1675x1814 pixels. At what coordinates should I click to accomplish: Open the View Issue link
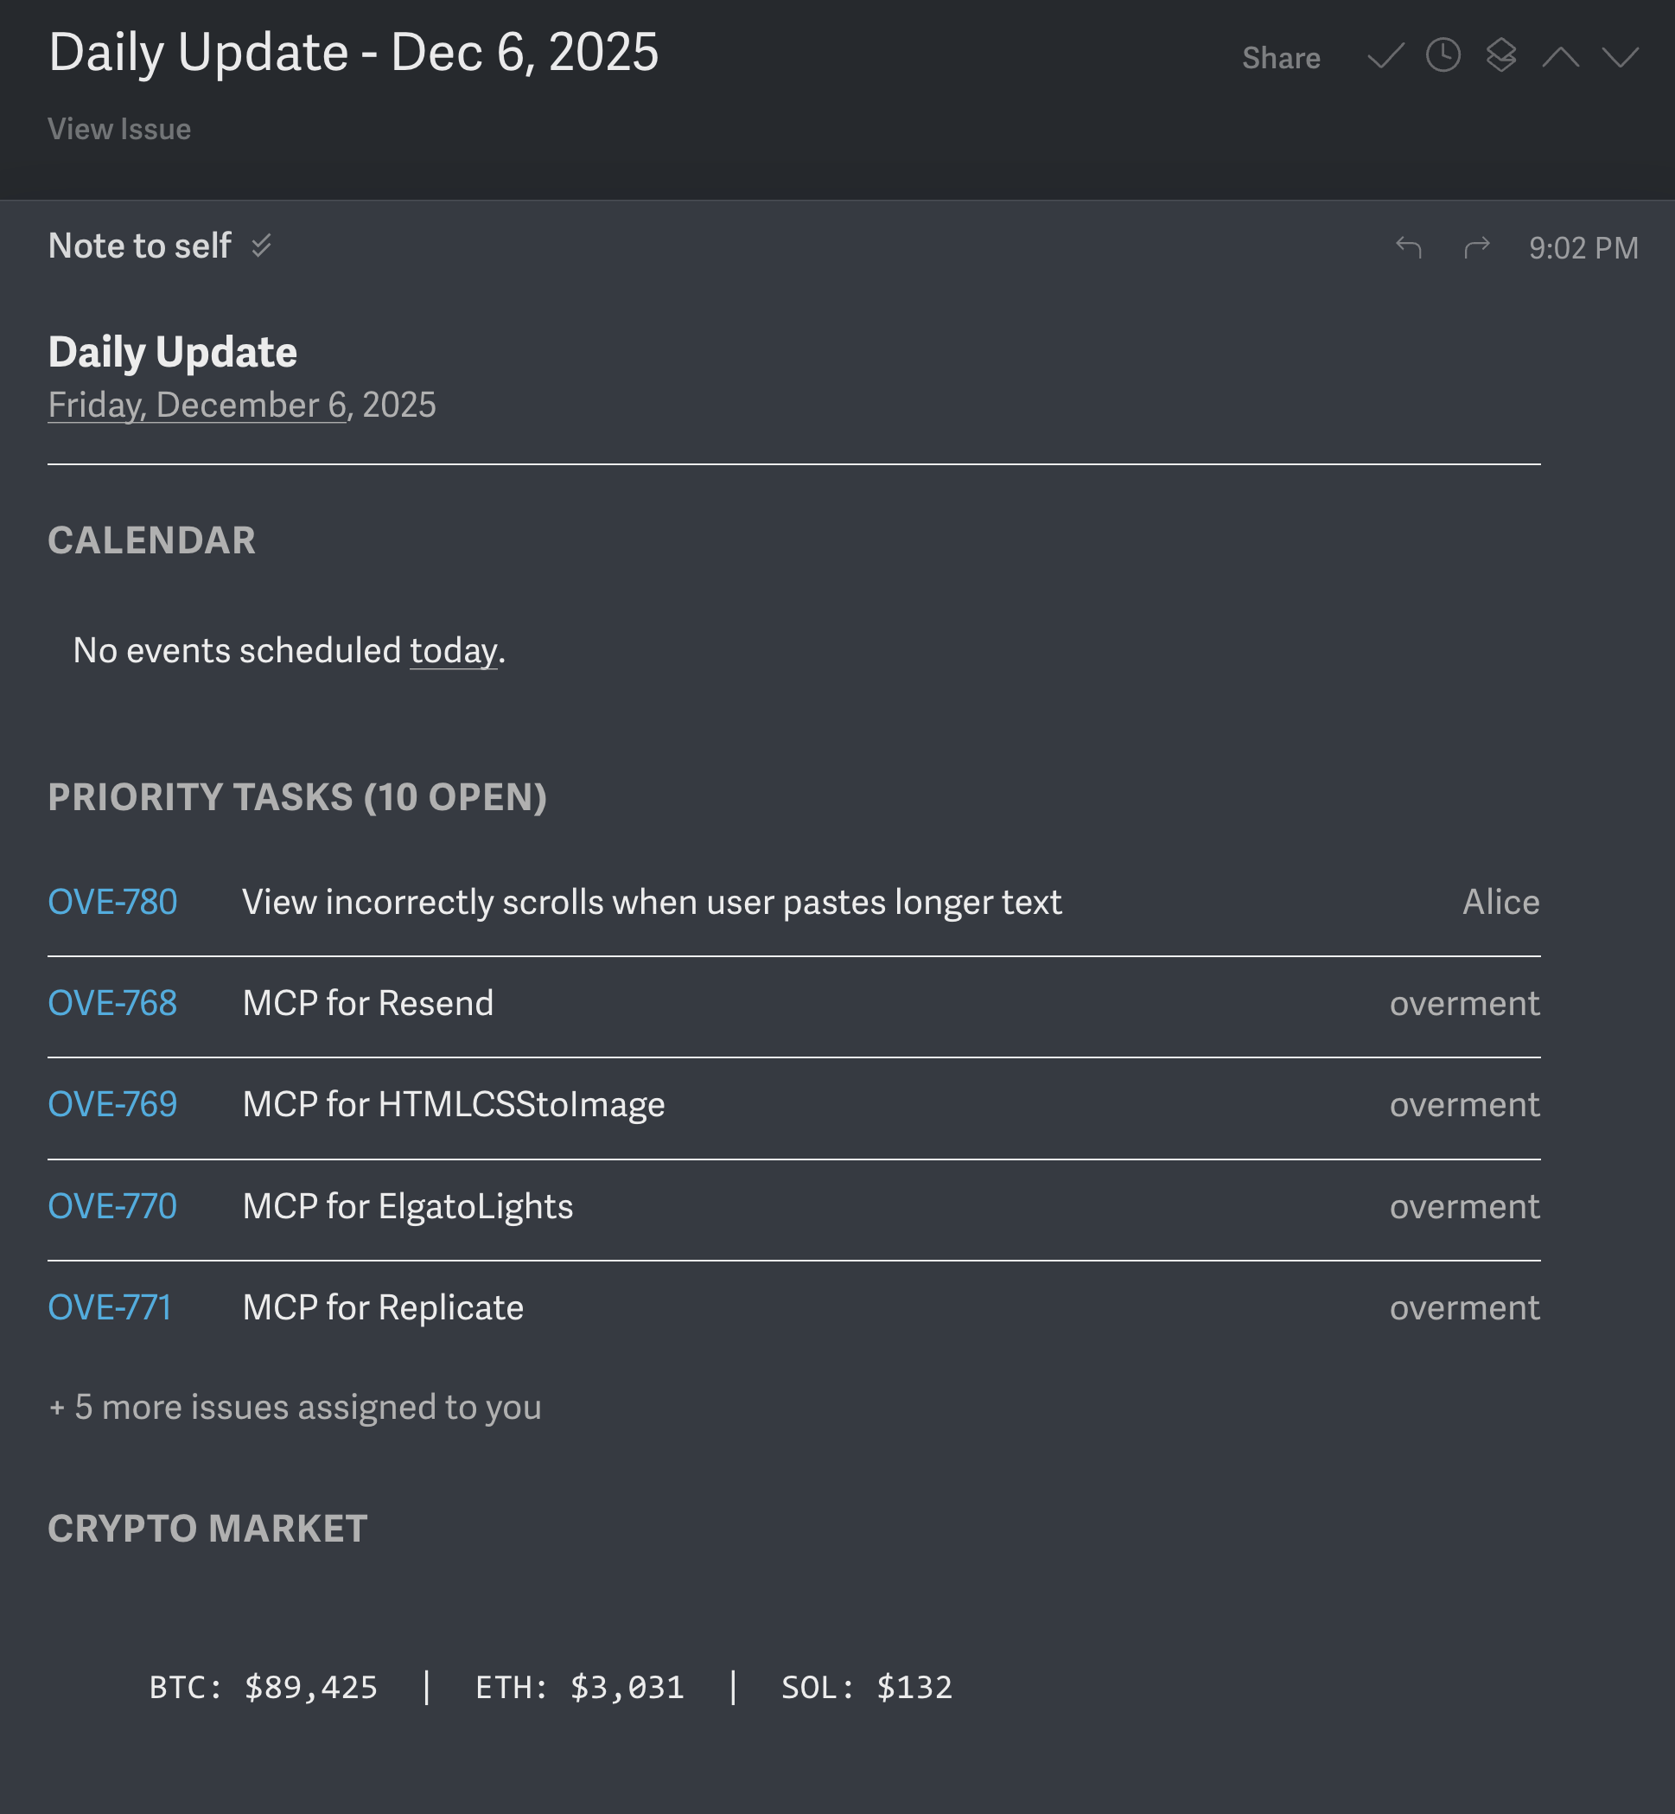118,129
